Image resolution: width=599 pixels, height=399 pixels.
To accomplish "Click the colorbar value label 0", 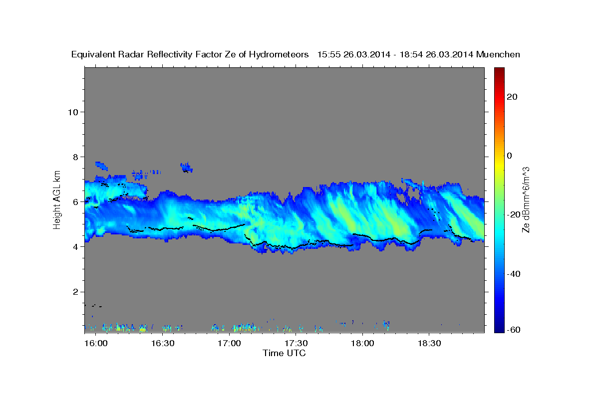I will point(510,156).
